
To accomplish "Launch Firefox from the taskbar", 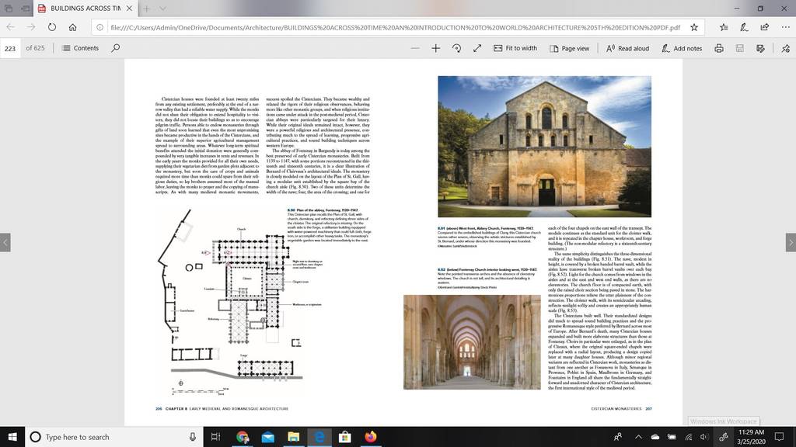I will tap(371, 437).
